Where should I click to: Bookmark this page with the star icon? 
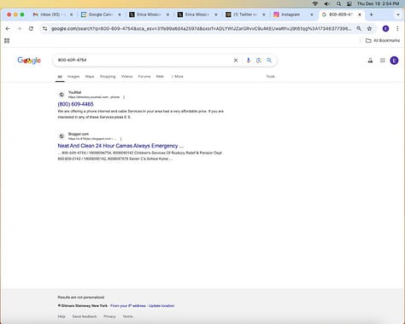coord(369,29)
